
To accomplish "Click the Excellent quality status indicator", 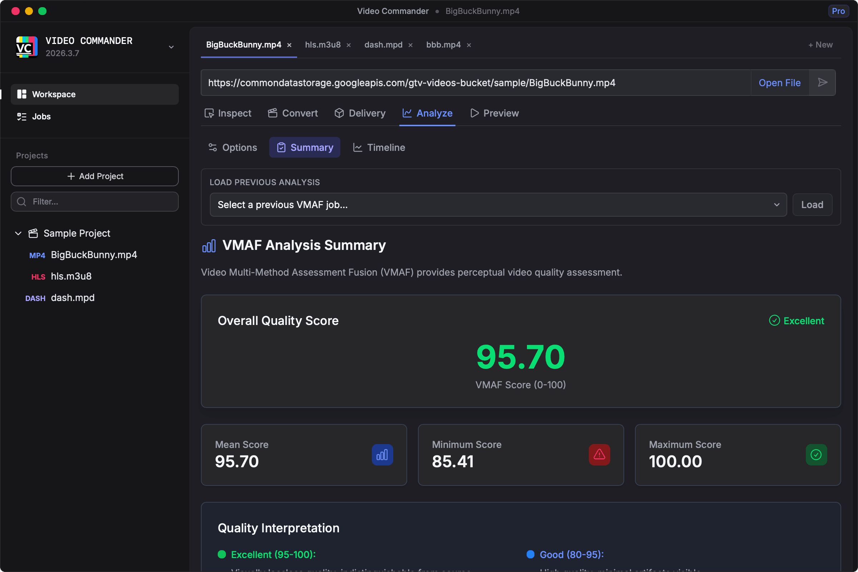I will coord(797,321).
